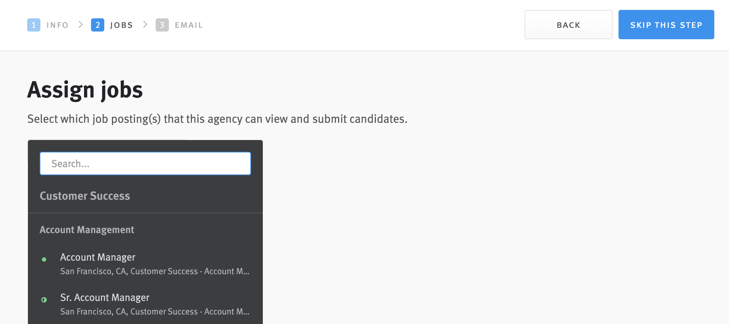Collapse the Account Management team group
The height and width of the screenshot is (324, 729).
87,230
